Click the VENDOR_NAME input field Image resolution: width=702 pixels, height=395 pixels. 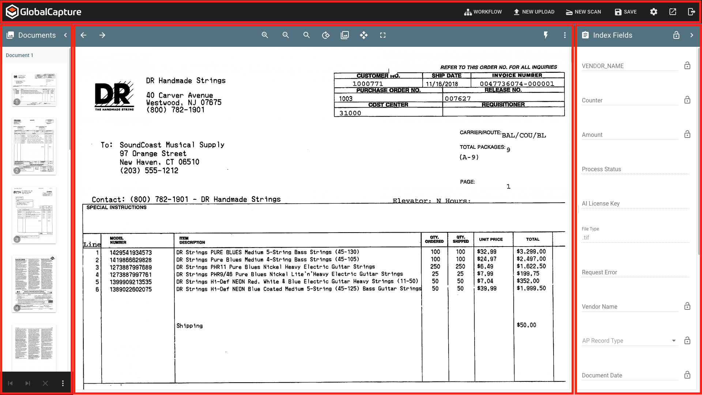(x=630, y=66)
